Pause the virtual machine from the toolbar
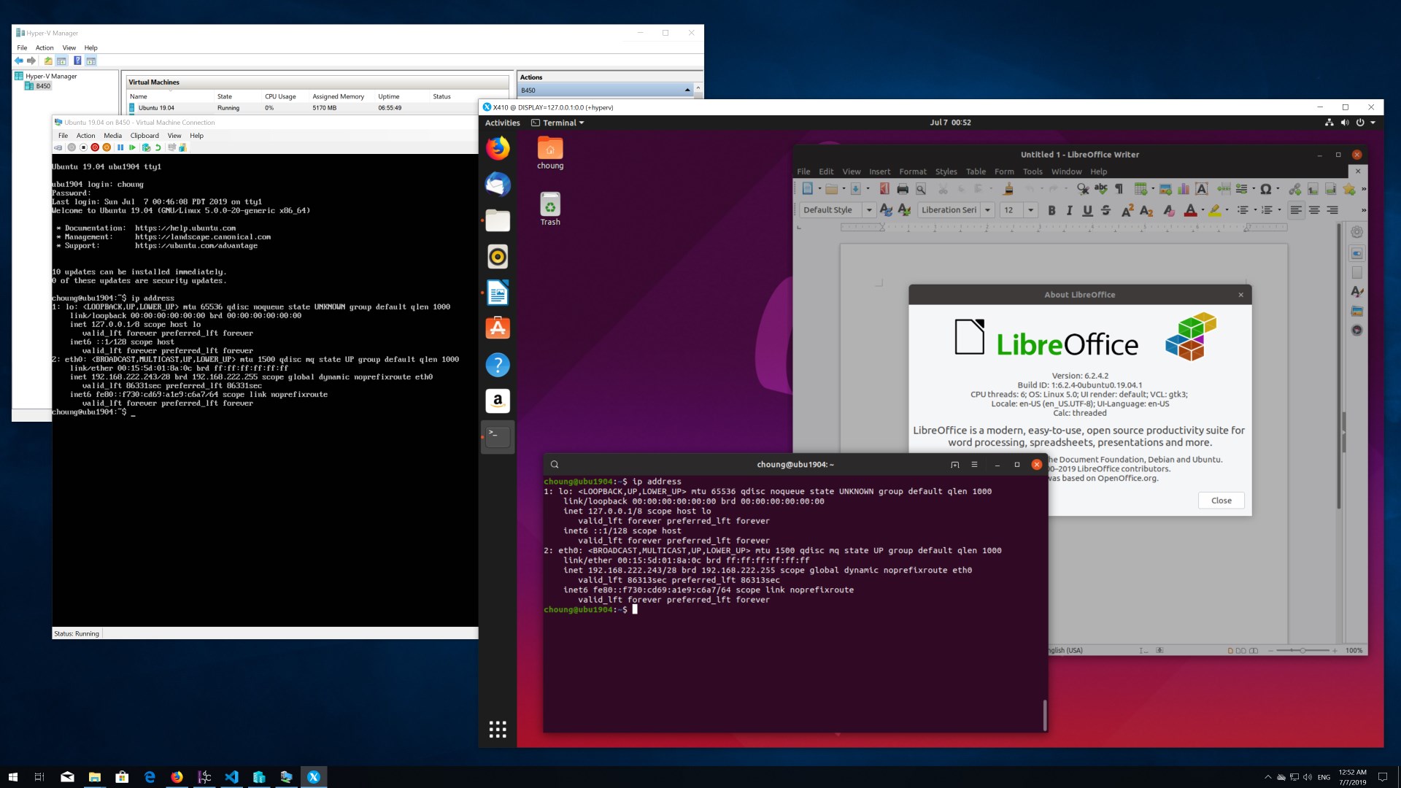This screenshot has width=1401, height=788. [x=120, y=147]
